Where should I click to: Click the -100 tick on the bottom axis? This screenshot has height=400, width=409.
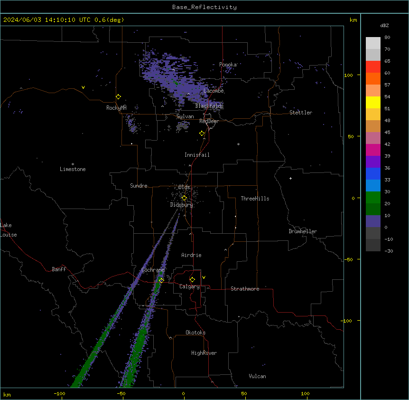point(59,393)
